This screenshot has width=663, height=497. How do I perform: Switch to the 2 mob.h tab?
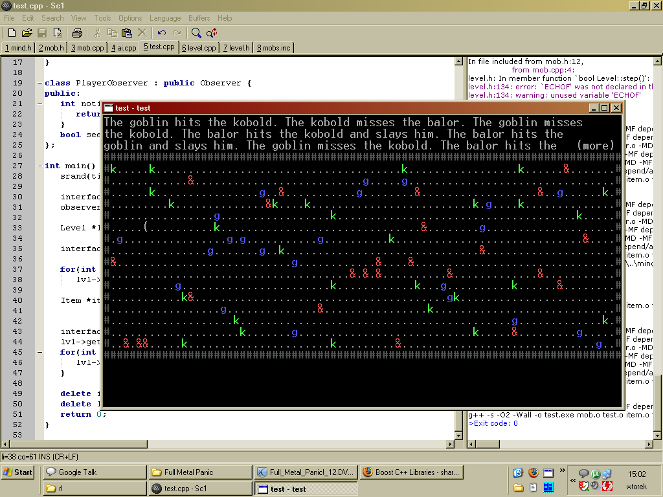point(51,48)
